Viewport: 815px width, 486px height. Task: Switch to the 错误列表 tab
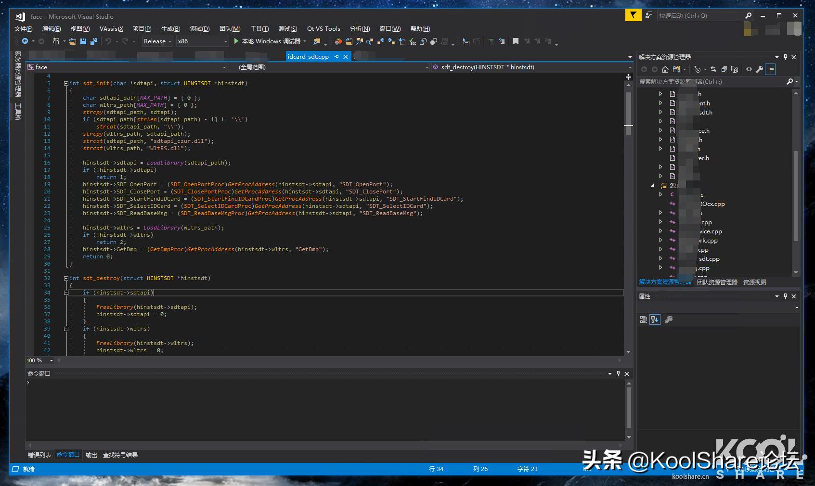pyautogui.click(x=39, y=455)
